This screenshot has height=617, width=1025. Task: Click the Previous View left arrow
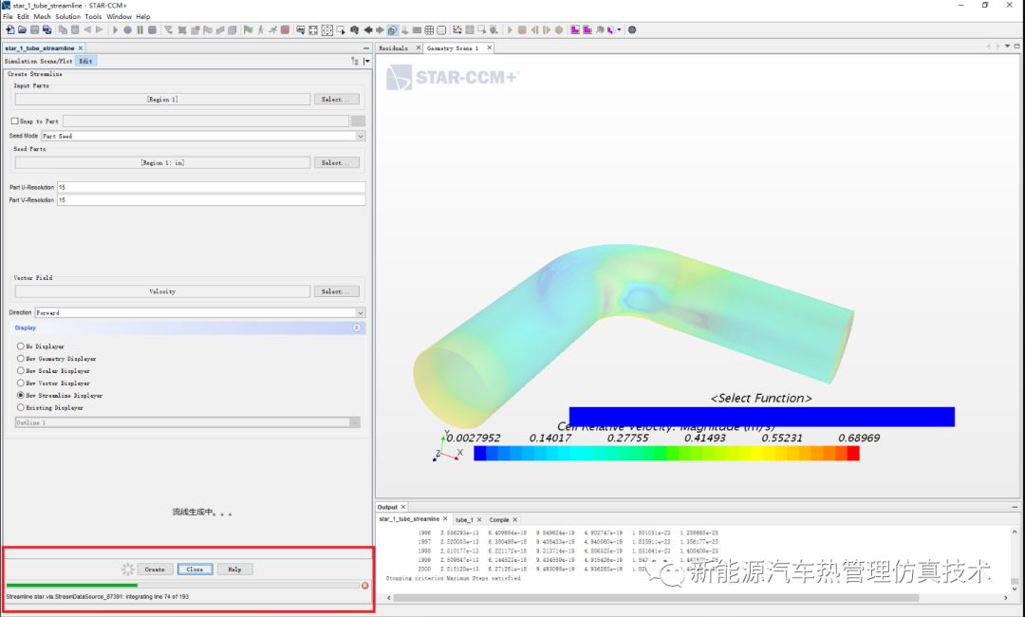tap(368, 29)
